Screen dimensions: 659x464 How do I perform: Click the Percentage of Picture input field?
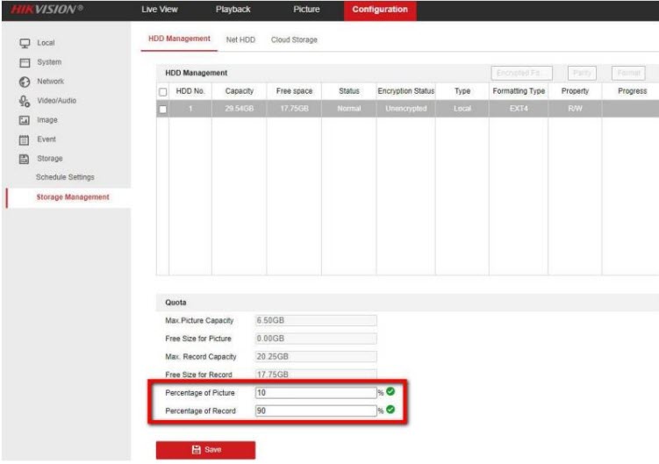(315, 392)
